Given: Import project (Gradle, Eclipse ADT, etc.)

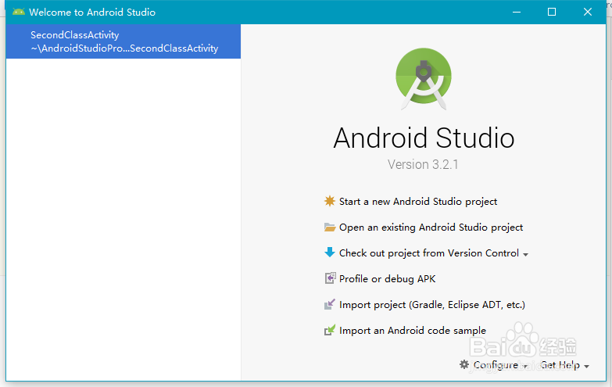Looking at the screenshot, I should 432,305.
